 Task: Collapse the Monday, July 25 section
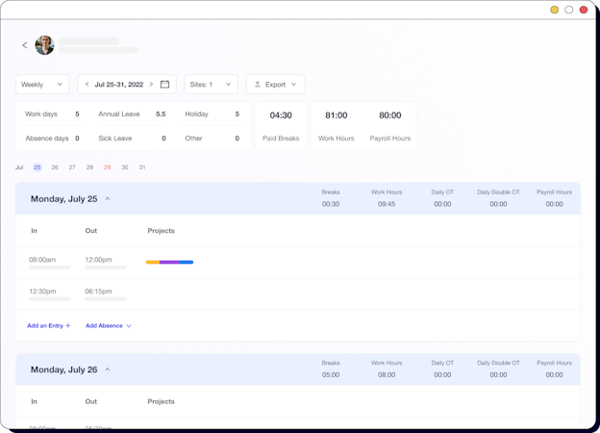108,198
